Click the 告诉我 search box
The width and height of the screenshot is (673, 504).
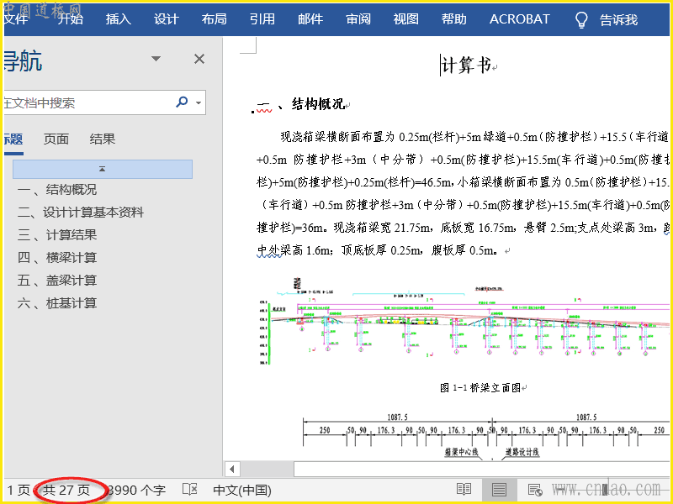pos(618,19)
